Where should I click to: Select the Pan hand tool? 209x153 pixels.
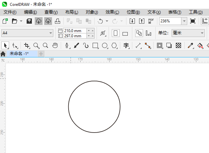pos(55,45)
